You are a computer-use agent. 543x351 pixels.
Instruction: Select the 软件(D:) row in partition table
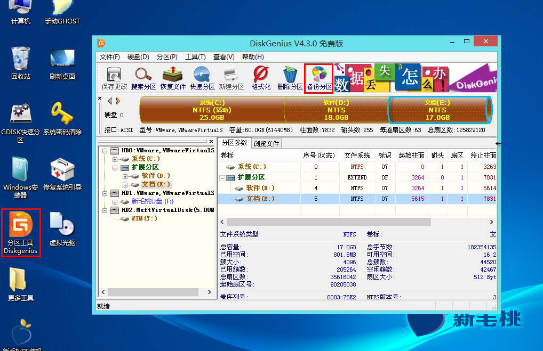(x=357, y=188)
